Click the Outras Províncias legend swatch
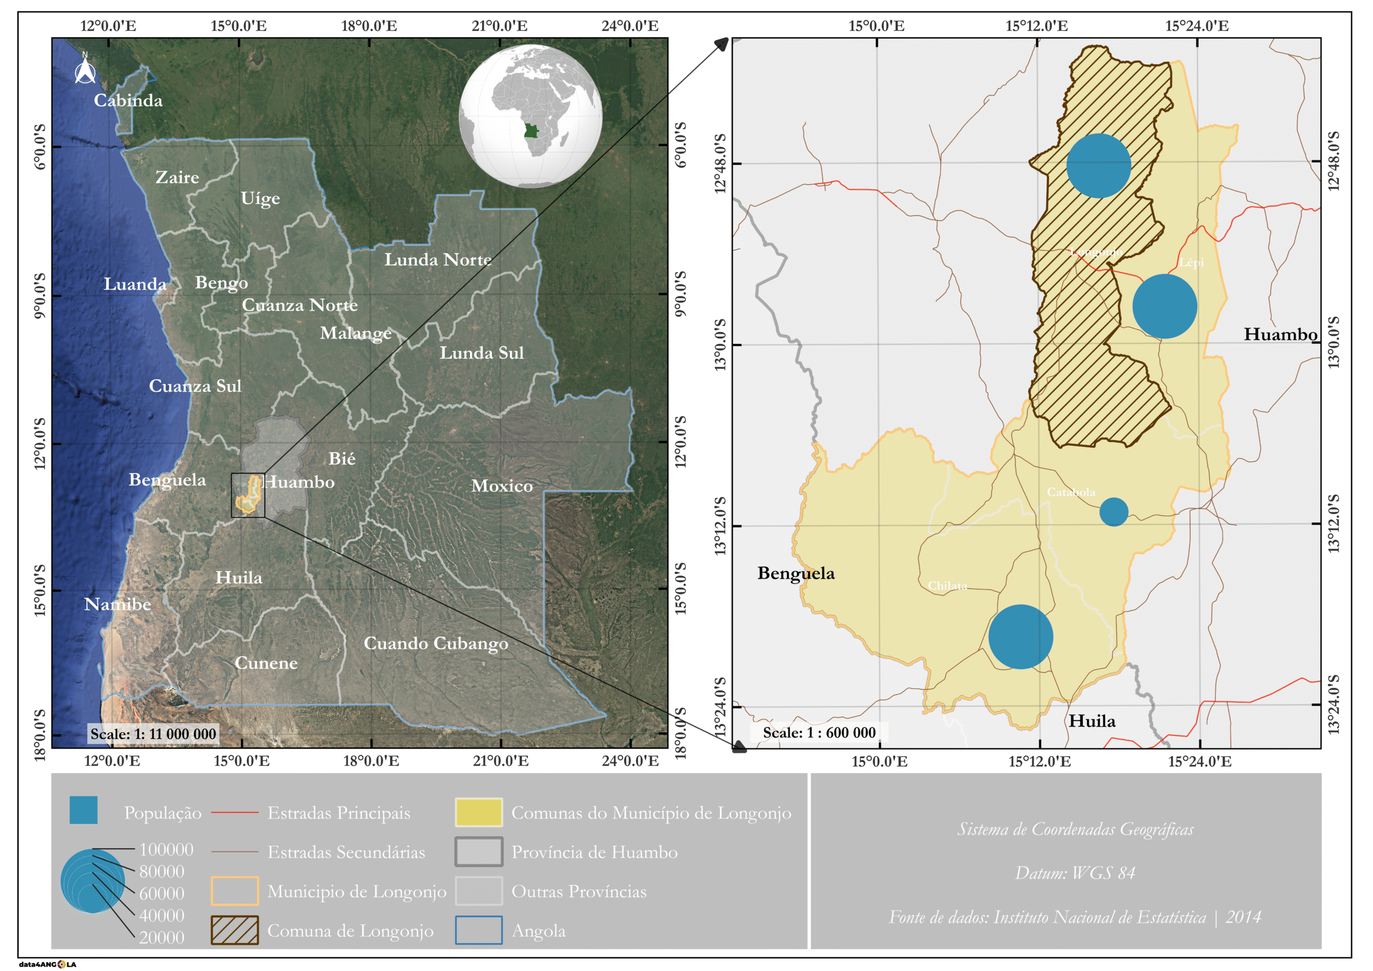 [x=478, y=891]
